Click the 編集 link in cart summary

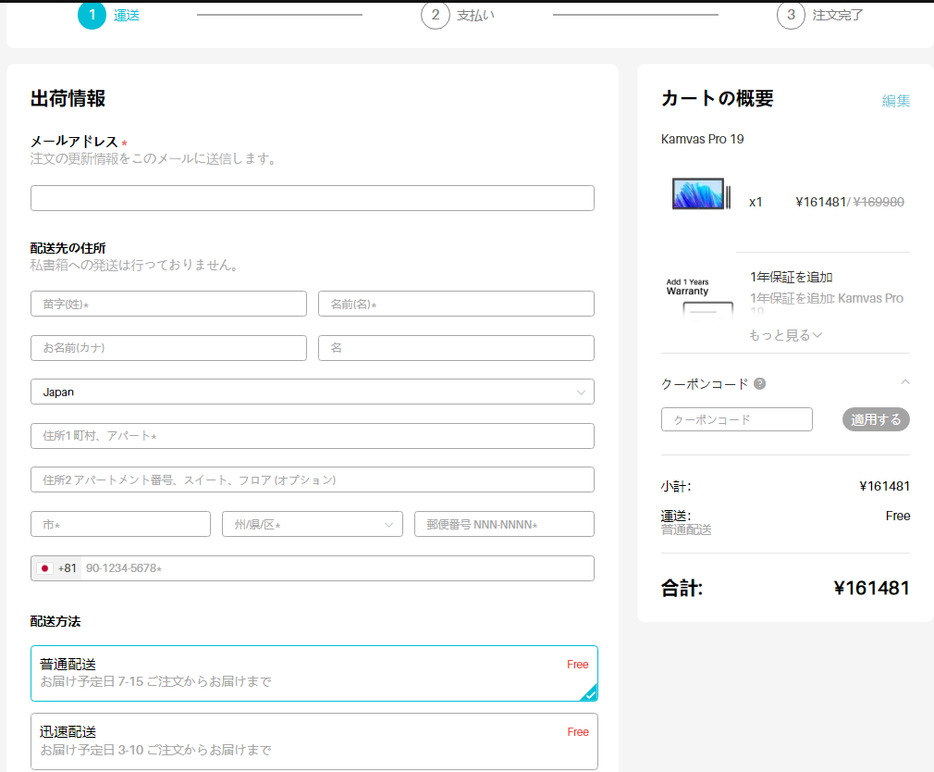click(896, 101)
